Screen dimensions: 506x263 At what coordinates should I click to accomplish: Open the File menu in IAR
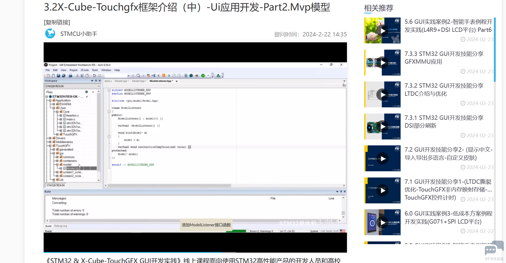click(x=48, y=70)
